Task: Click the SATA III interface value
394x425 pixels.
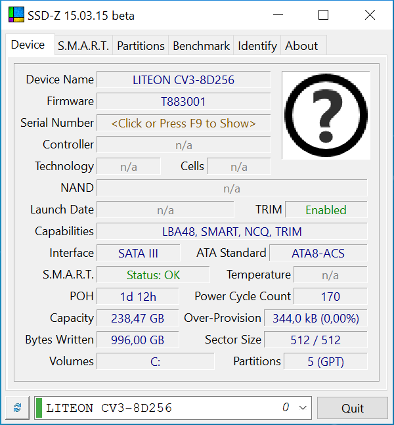Action: click(x=138, y=253)
